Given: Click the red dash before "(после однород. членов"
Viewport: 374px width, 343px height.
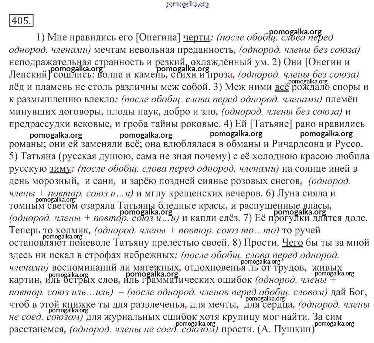Looking at the screenshot, I should [120, 292].
